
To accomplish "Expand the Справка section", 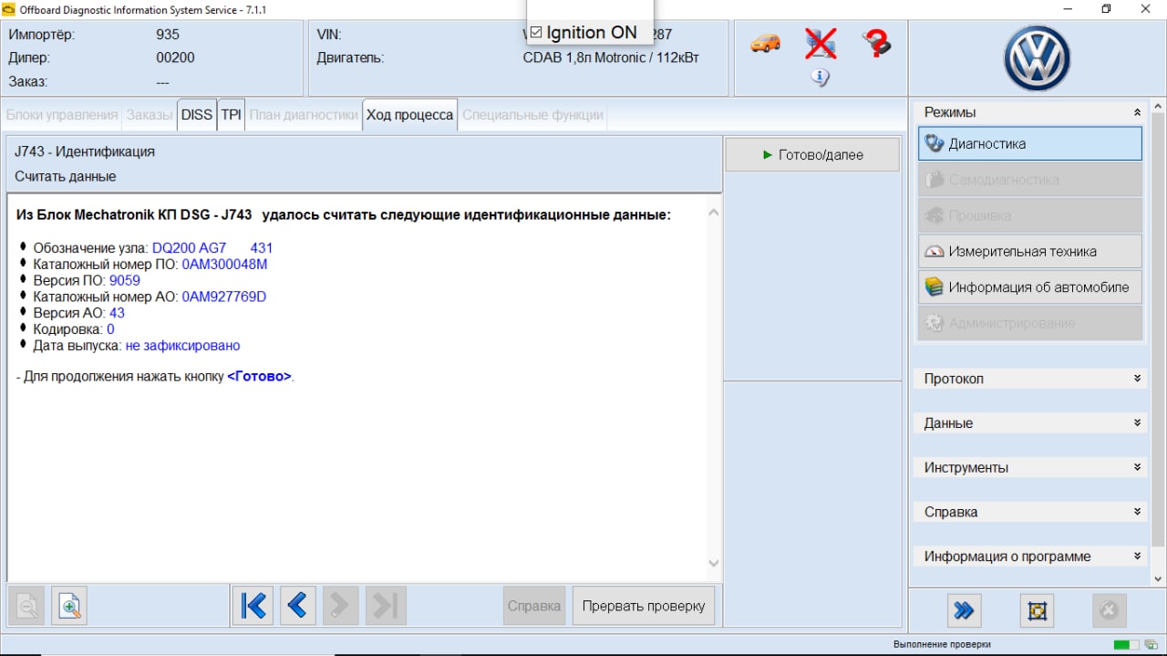I will pos(1137,512).
